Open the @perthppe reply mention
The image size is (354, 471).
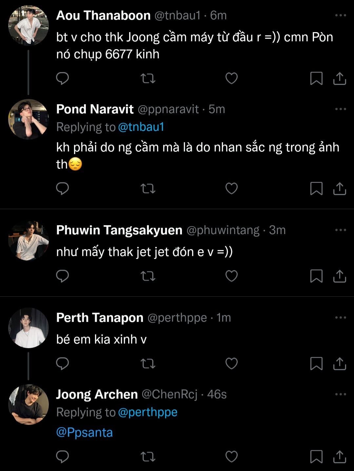tap(147, 412)
